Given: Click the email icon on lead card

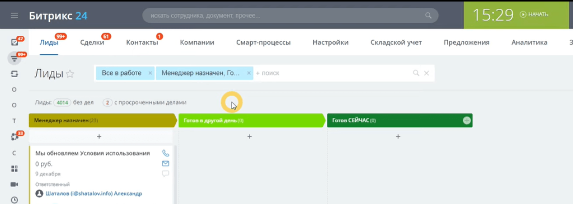Looking at the screenshot, I should click(166, 164).
